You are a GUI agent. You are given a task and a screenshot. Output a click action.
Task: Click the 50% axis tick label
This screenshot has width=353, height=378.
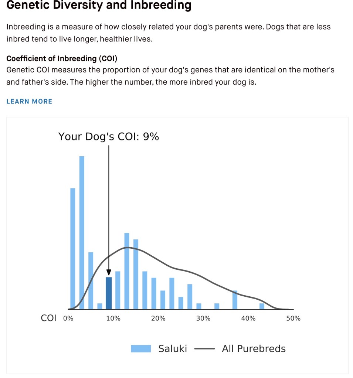point(293,319)
